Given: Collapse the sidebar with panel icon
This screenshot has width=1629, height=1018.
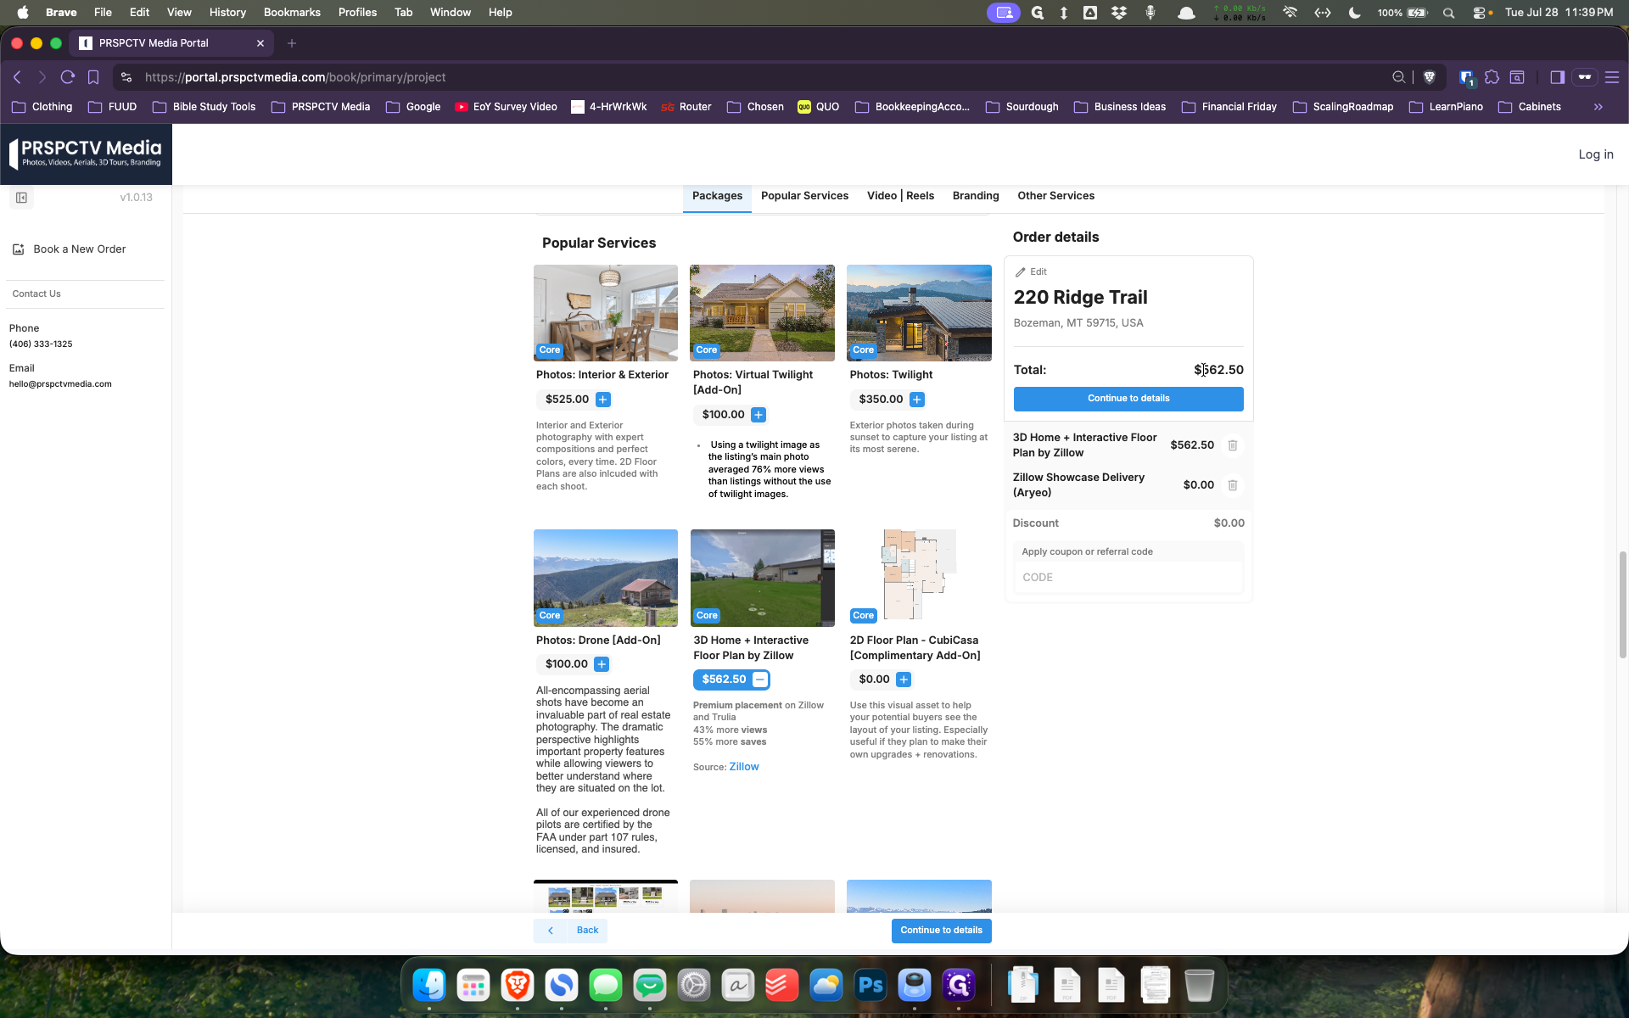Looking at the screenshot, I should pos(21,198).
